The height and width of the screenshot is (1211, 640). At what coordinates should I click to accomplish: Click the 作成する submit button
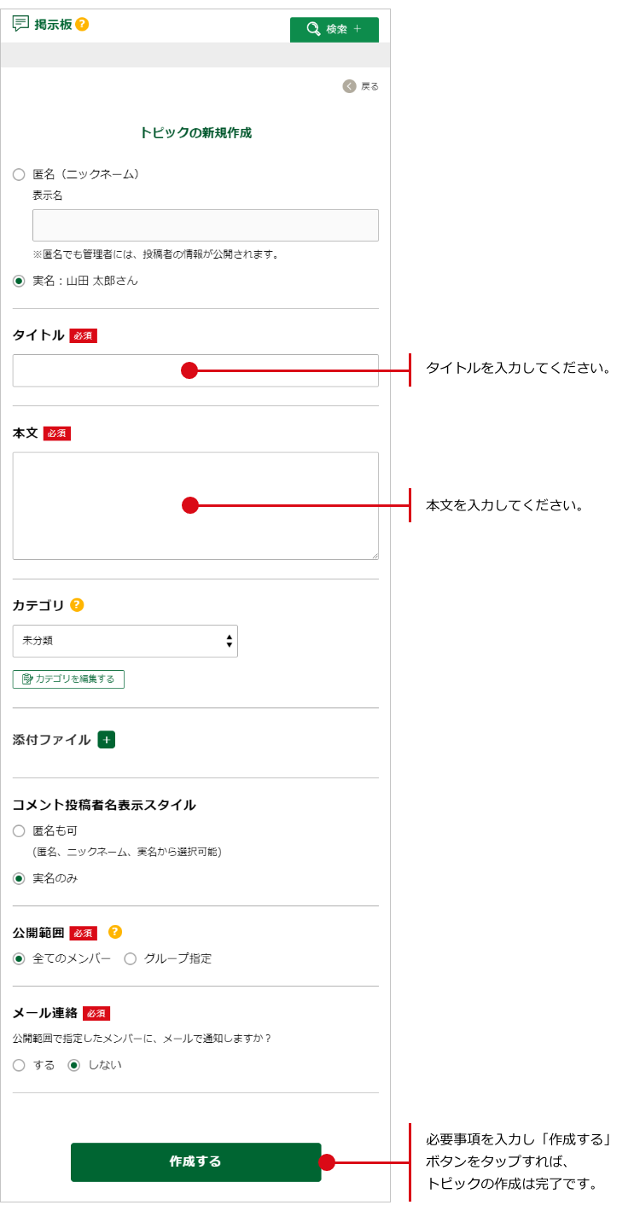pyautogui.click(x=195, y=1162)
